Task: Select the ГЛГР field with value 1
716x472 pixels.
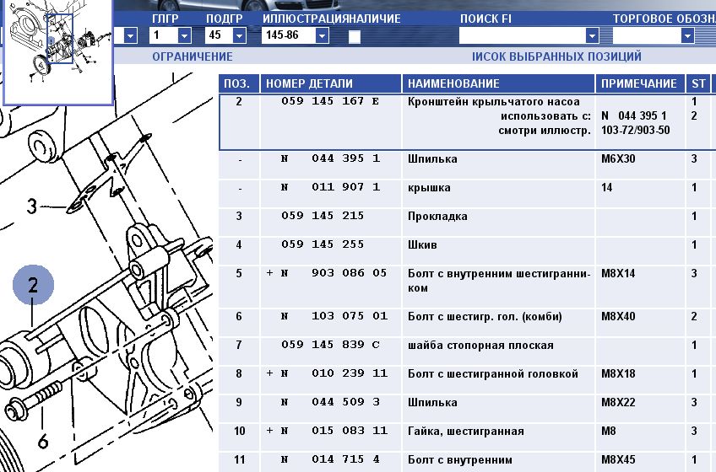Action: click(x=164, y=35)
